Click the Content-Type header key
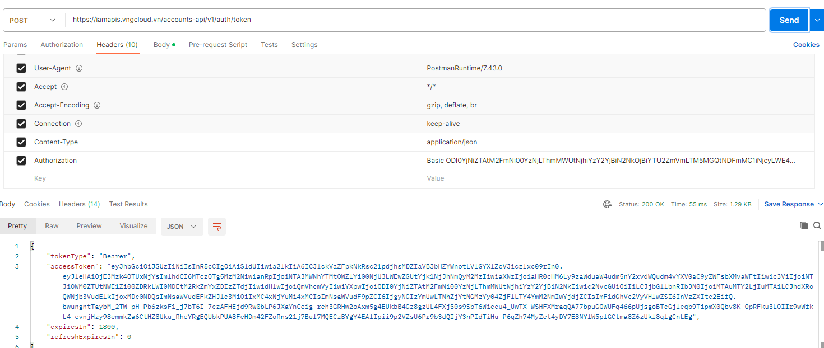The height and width of the screenshot is (348, 824). (x=56, y=142)
